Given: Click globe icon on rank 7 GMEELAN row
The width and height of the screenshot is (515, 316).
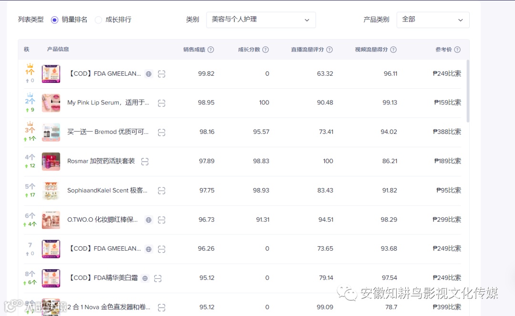Looking at the screenshot, I should pos(149,249).
